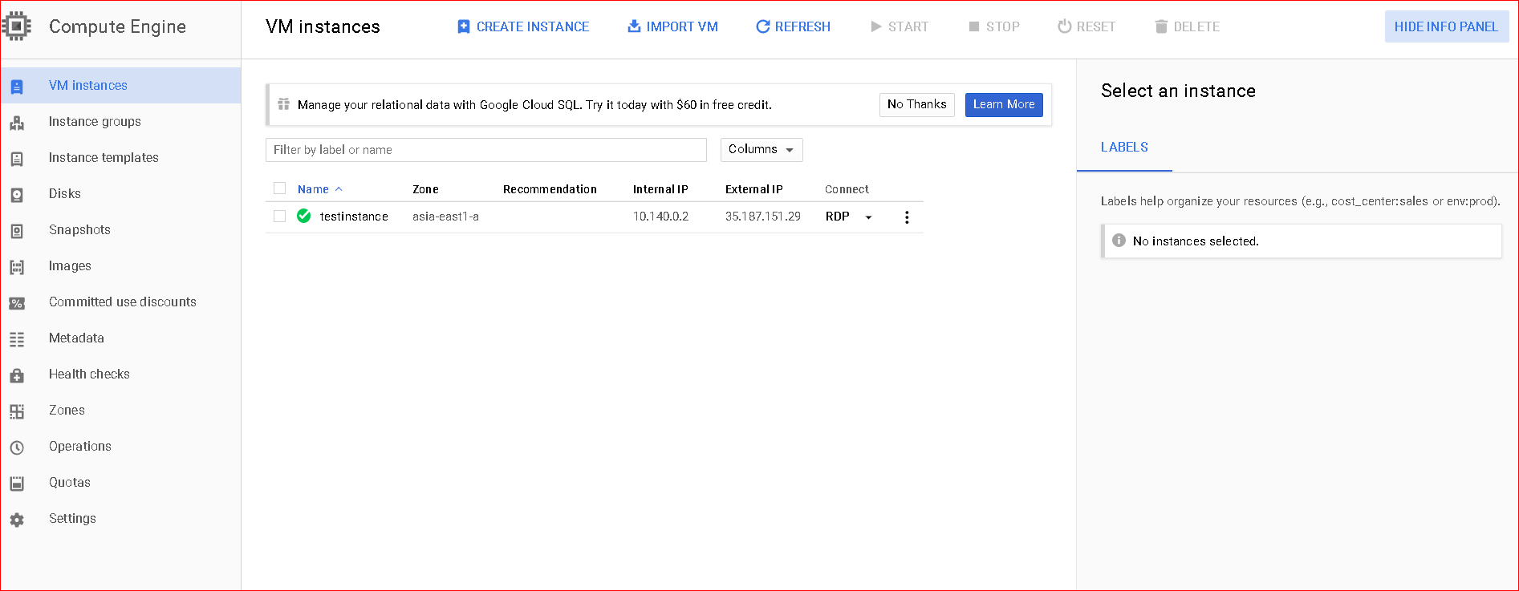The image size is (1519, 591).
Task: Click the Committed use discounts percent icon
Action: [x=17, y=303]
